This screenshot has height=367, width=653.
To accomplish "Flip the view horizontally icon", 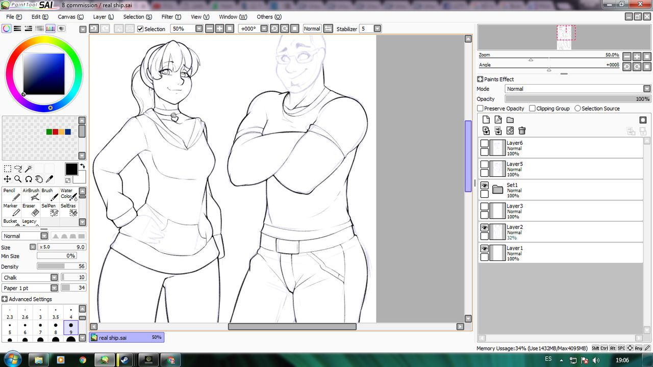I will (x=328, y=29).
